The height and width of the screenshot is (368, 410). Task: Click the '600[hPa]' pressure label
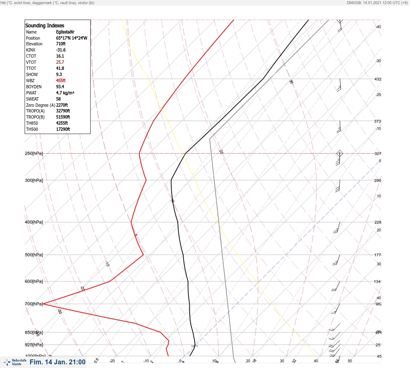(x=34, y=281)
